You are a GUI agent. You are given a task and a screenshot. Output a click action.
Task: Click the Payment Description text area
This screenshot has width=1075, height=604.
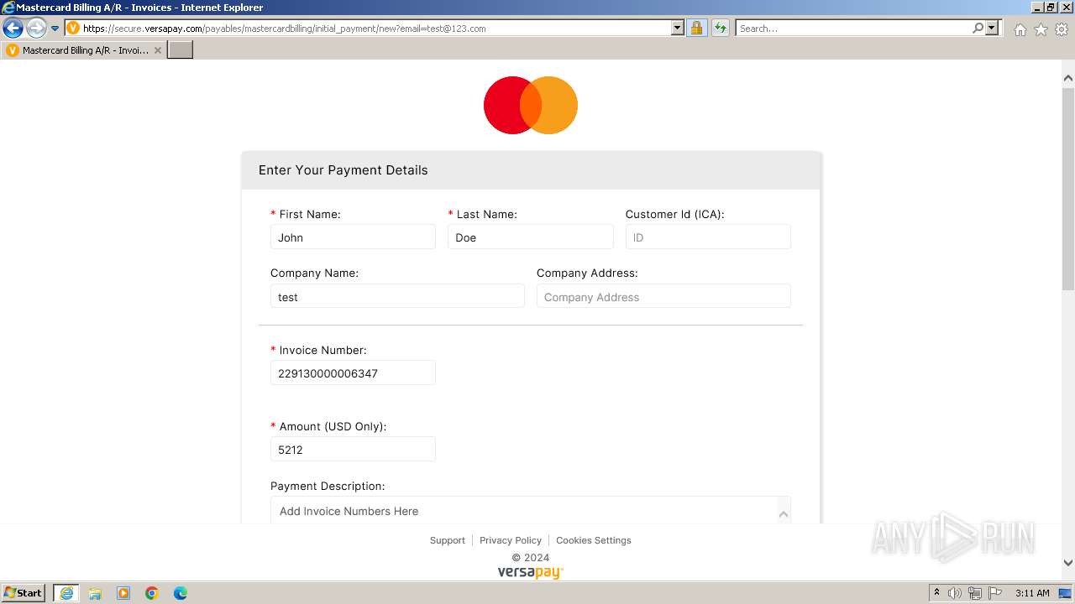click(x=531, y=511)
